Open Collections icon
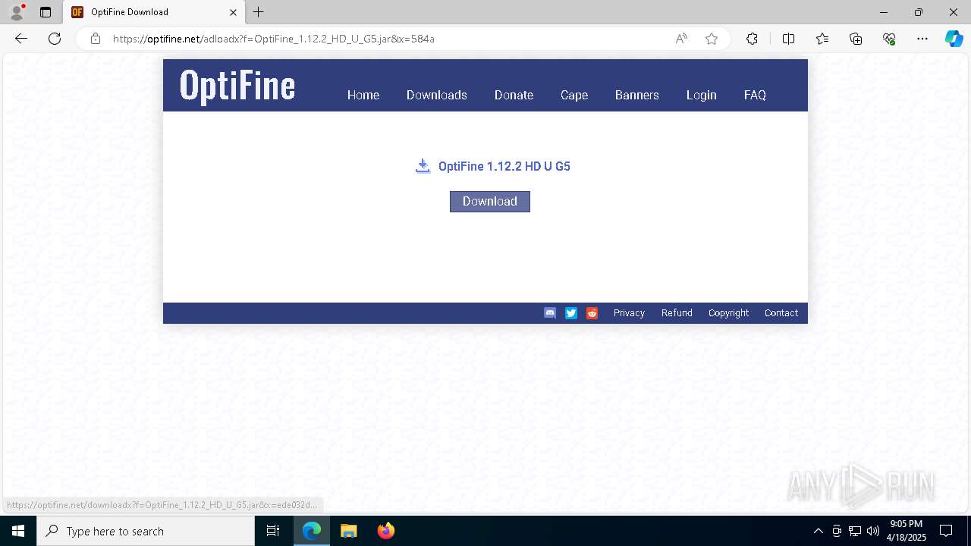The image size is (971, 546). pyautogui.click(x=856, y=39)
